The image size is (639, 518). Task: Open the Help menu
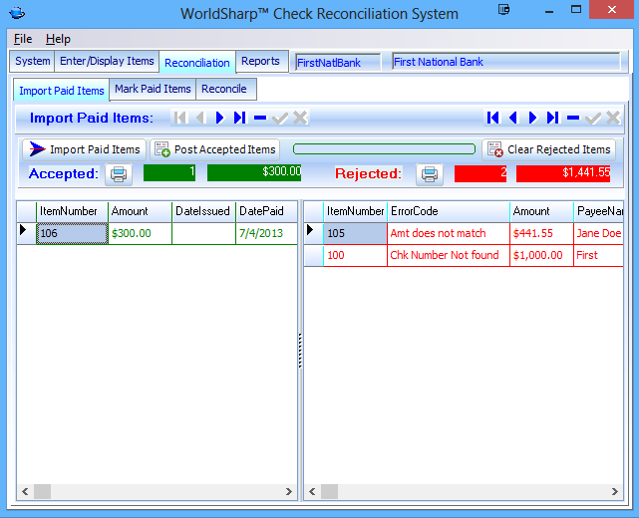click(58, 39)
